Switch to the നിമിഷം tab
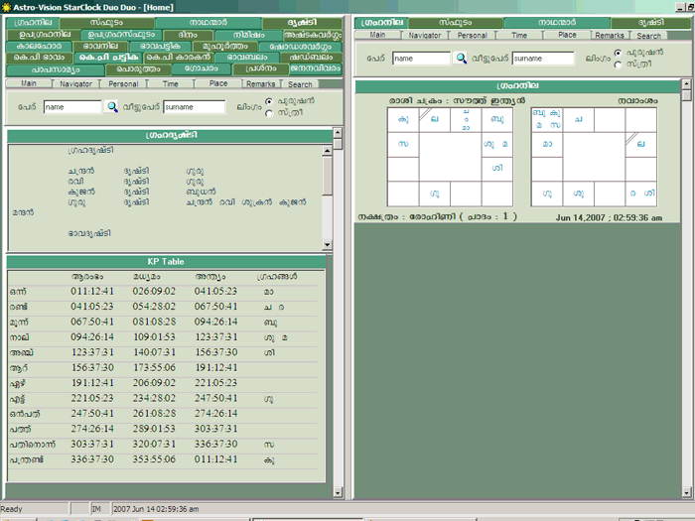Screen dimensions: 695x521 coord(248,35)
